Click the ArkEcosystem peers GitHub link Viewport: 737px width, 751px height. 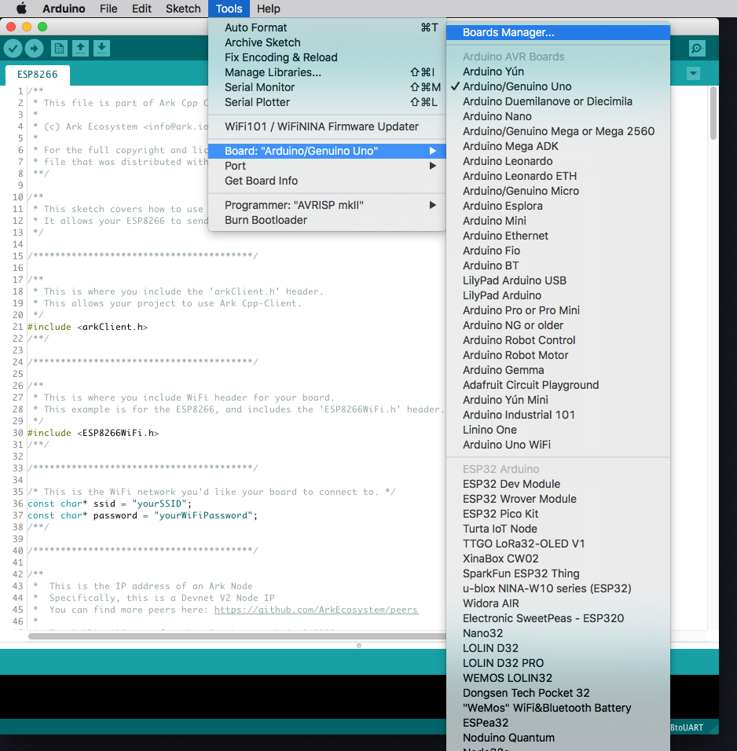316,610
